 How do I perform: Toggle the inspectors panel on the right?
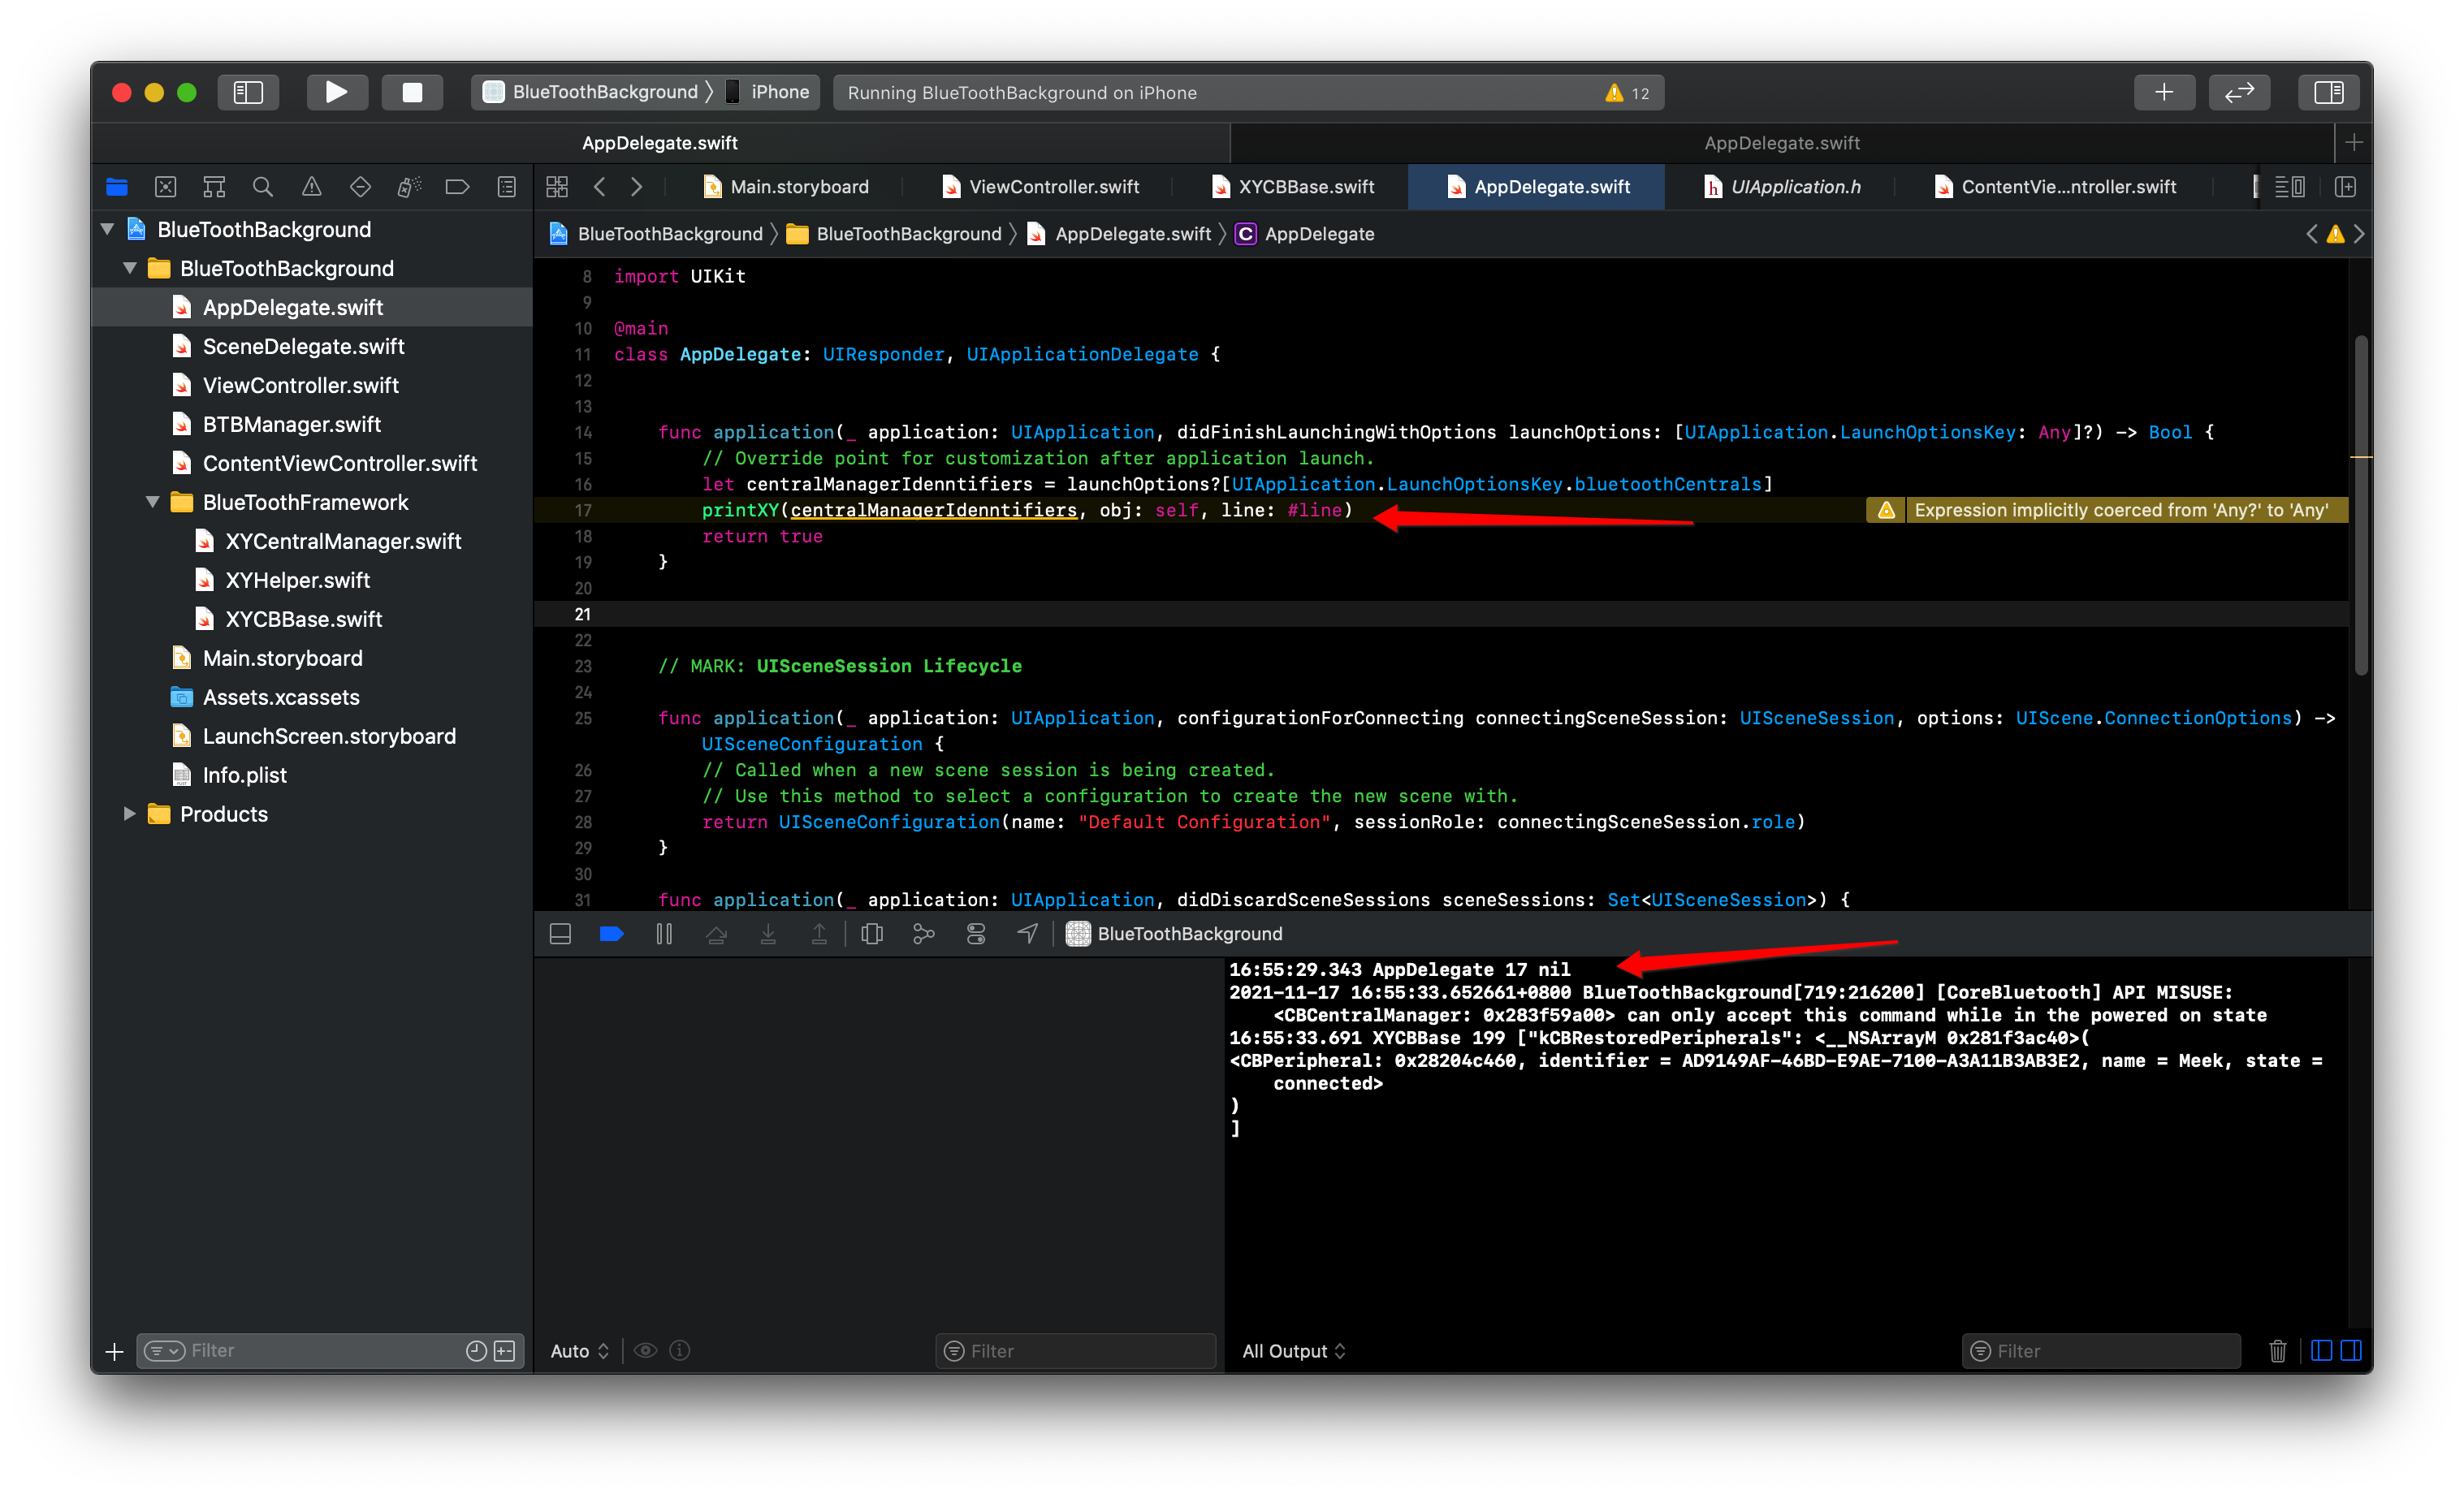pos(2328,92)
